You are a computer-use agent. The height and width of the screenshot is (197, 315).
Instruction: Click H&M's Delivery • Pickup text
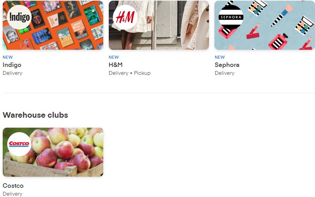[129, 73]
